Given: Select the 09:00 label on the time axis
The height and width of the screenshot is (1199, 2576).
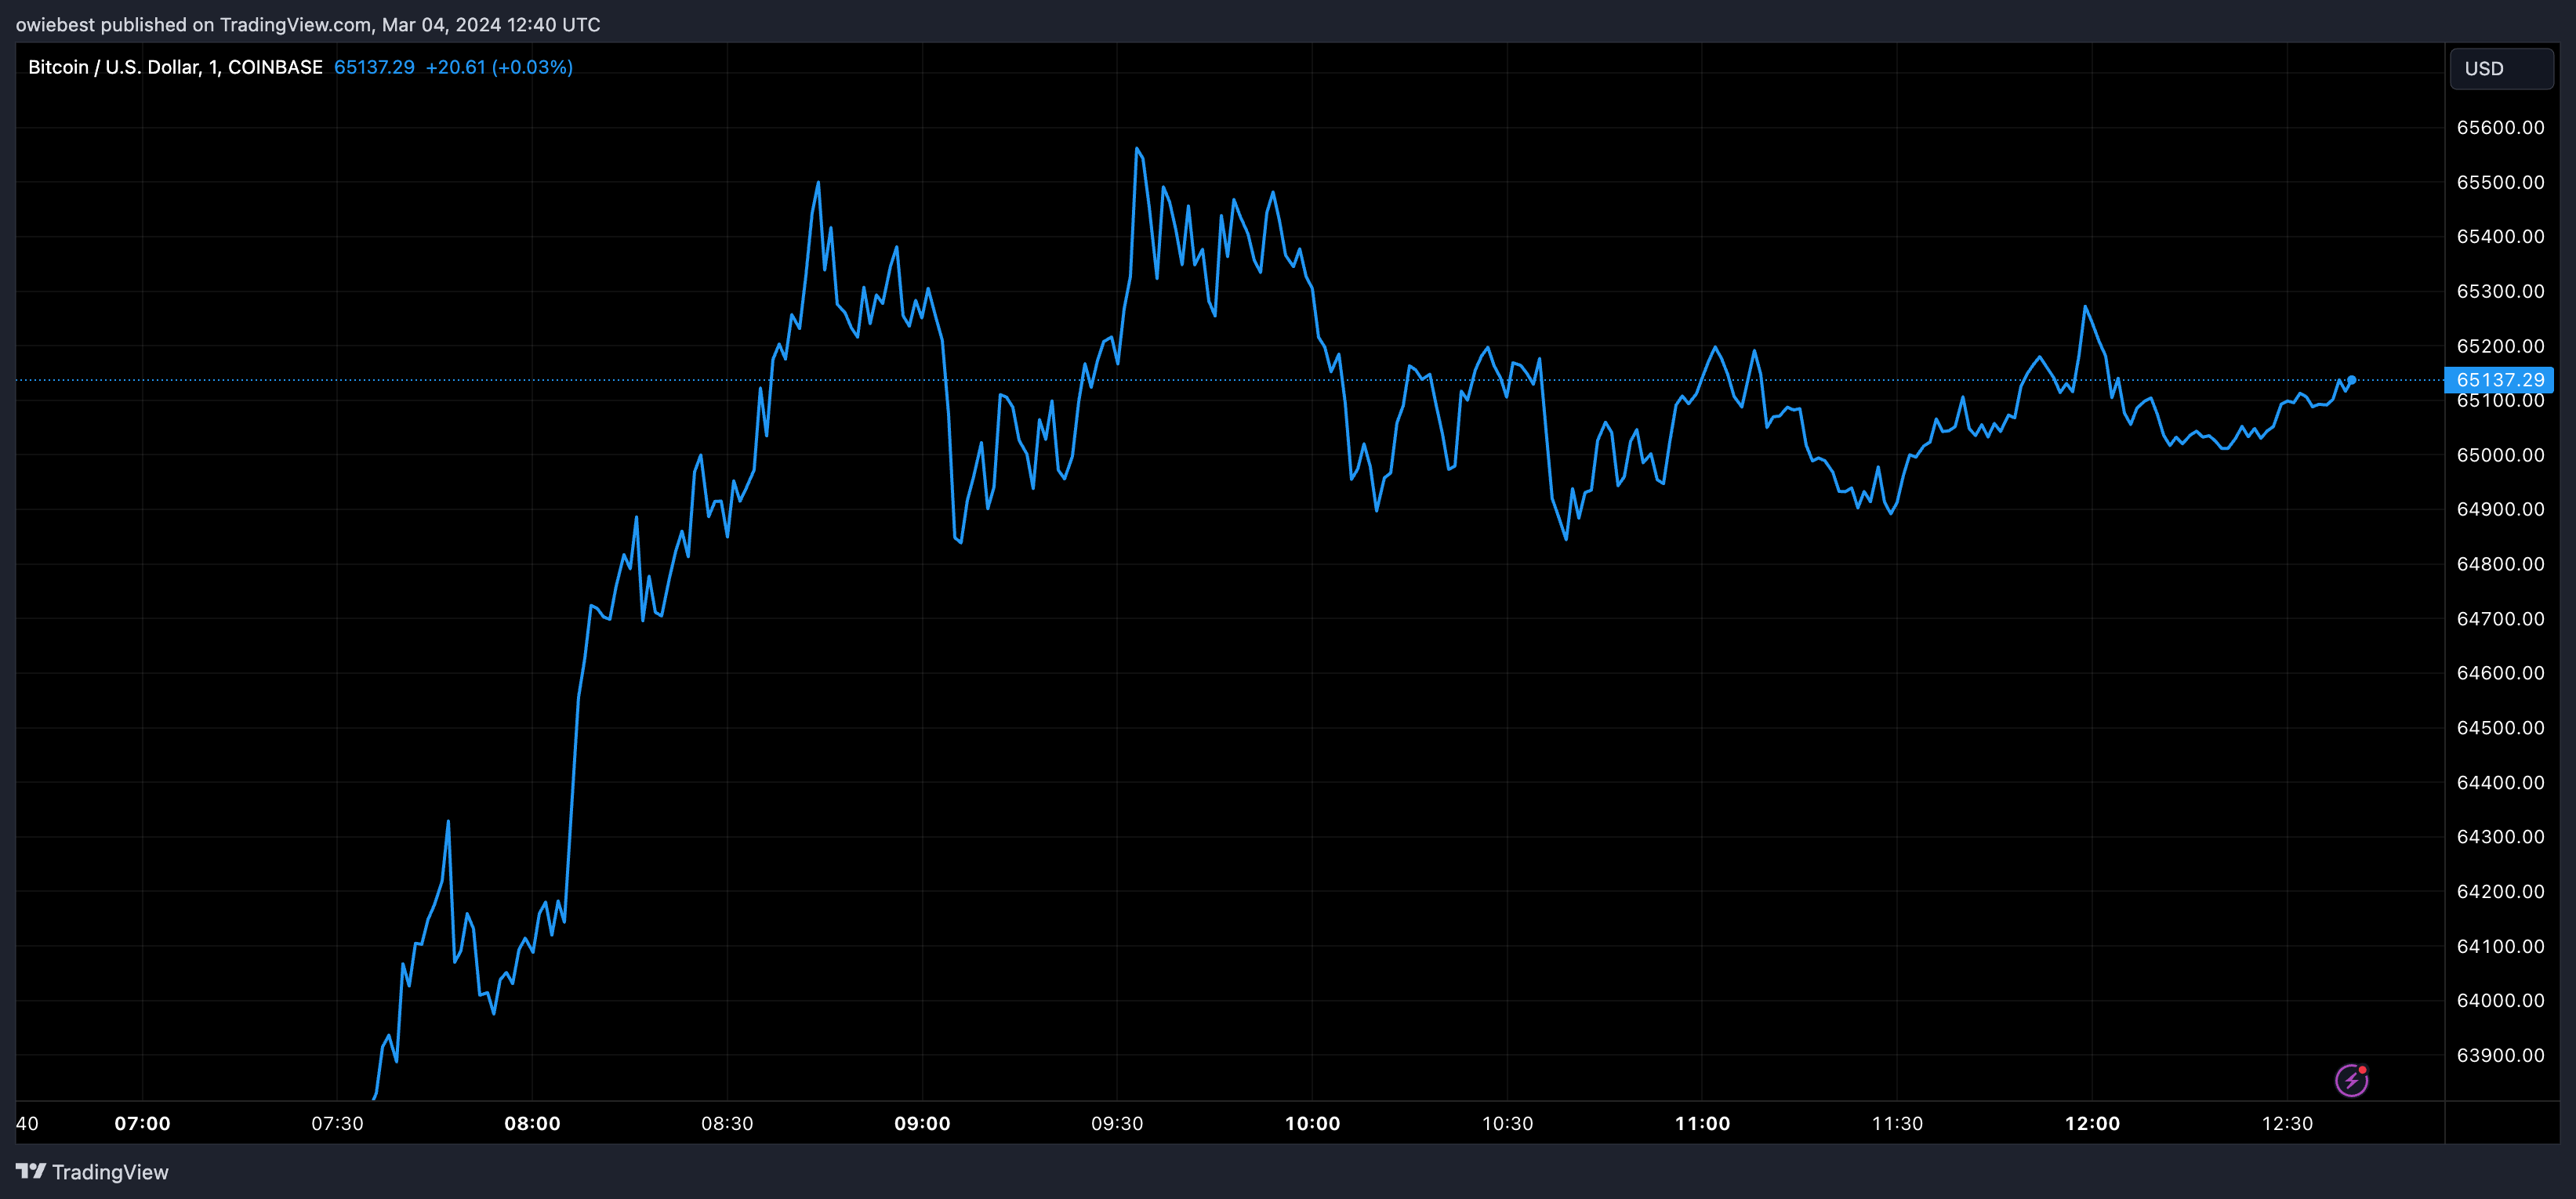Looking at the screenshot, I should coord(923,1123).
